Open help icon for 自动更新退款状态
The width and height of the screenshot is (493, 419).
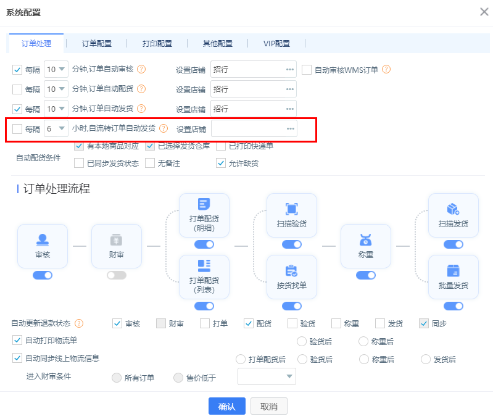(x=79, y=323)
